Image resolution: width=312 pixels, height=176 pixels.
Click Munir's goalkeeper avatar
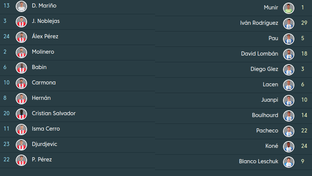(288, 8)
